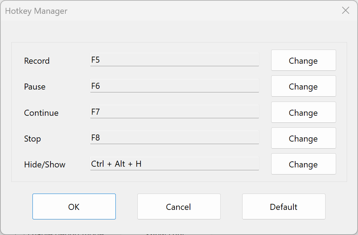Click the Ctrl + Alt + H hotkey field
The width and height of the screenshot is (358, 235).
tap(174, 163)
